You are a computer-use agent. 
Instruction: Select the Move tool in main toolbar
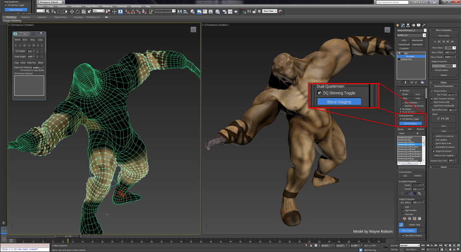tap(72, 12)
